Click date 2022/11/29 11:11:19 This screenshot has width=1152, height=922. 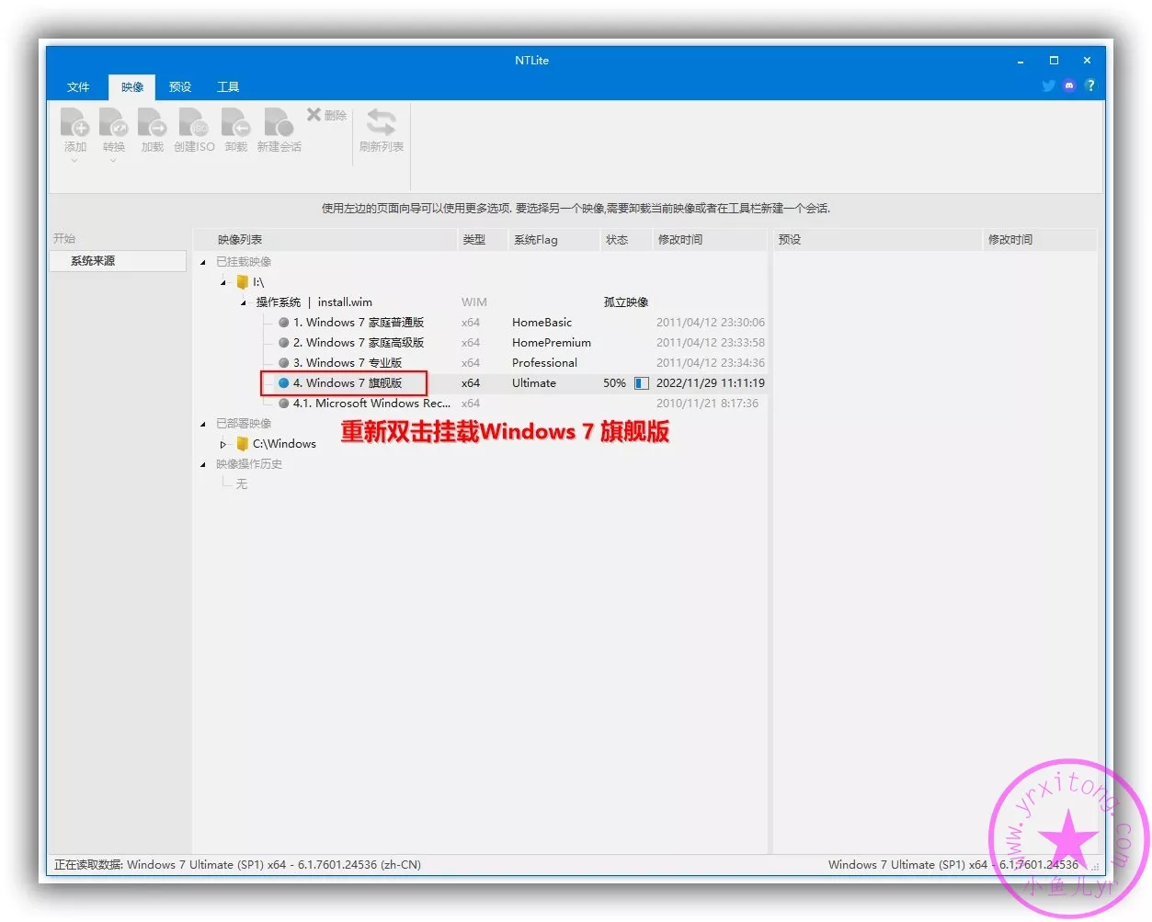pyautogui.click(x=710, y=383)
